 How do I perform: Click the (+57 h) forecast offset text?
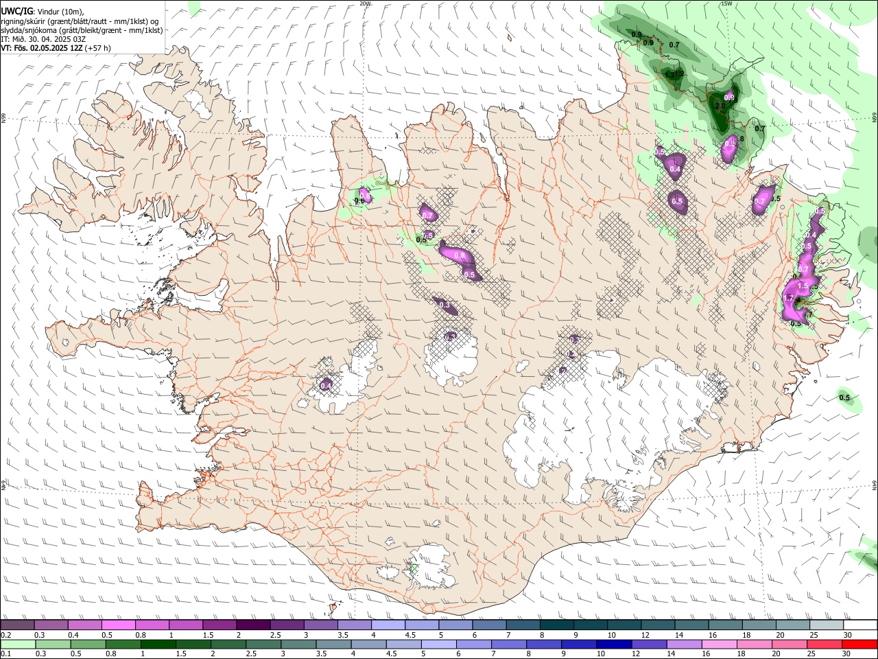click(99, 48)
